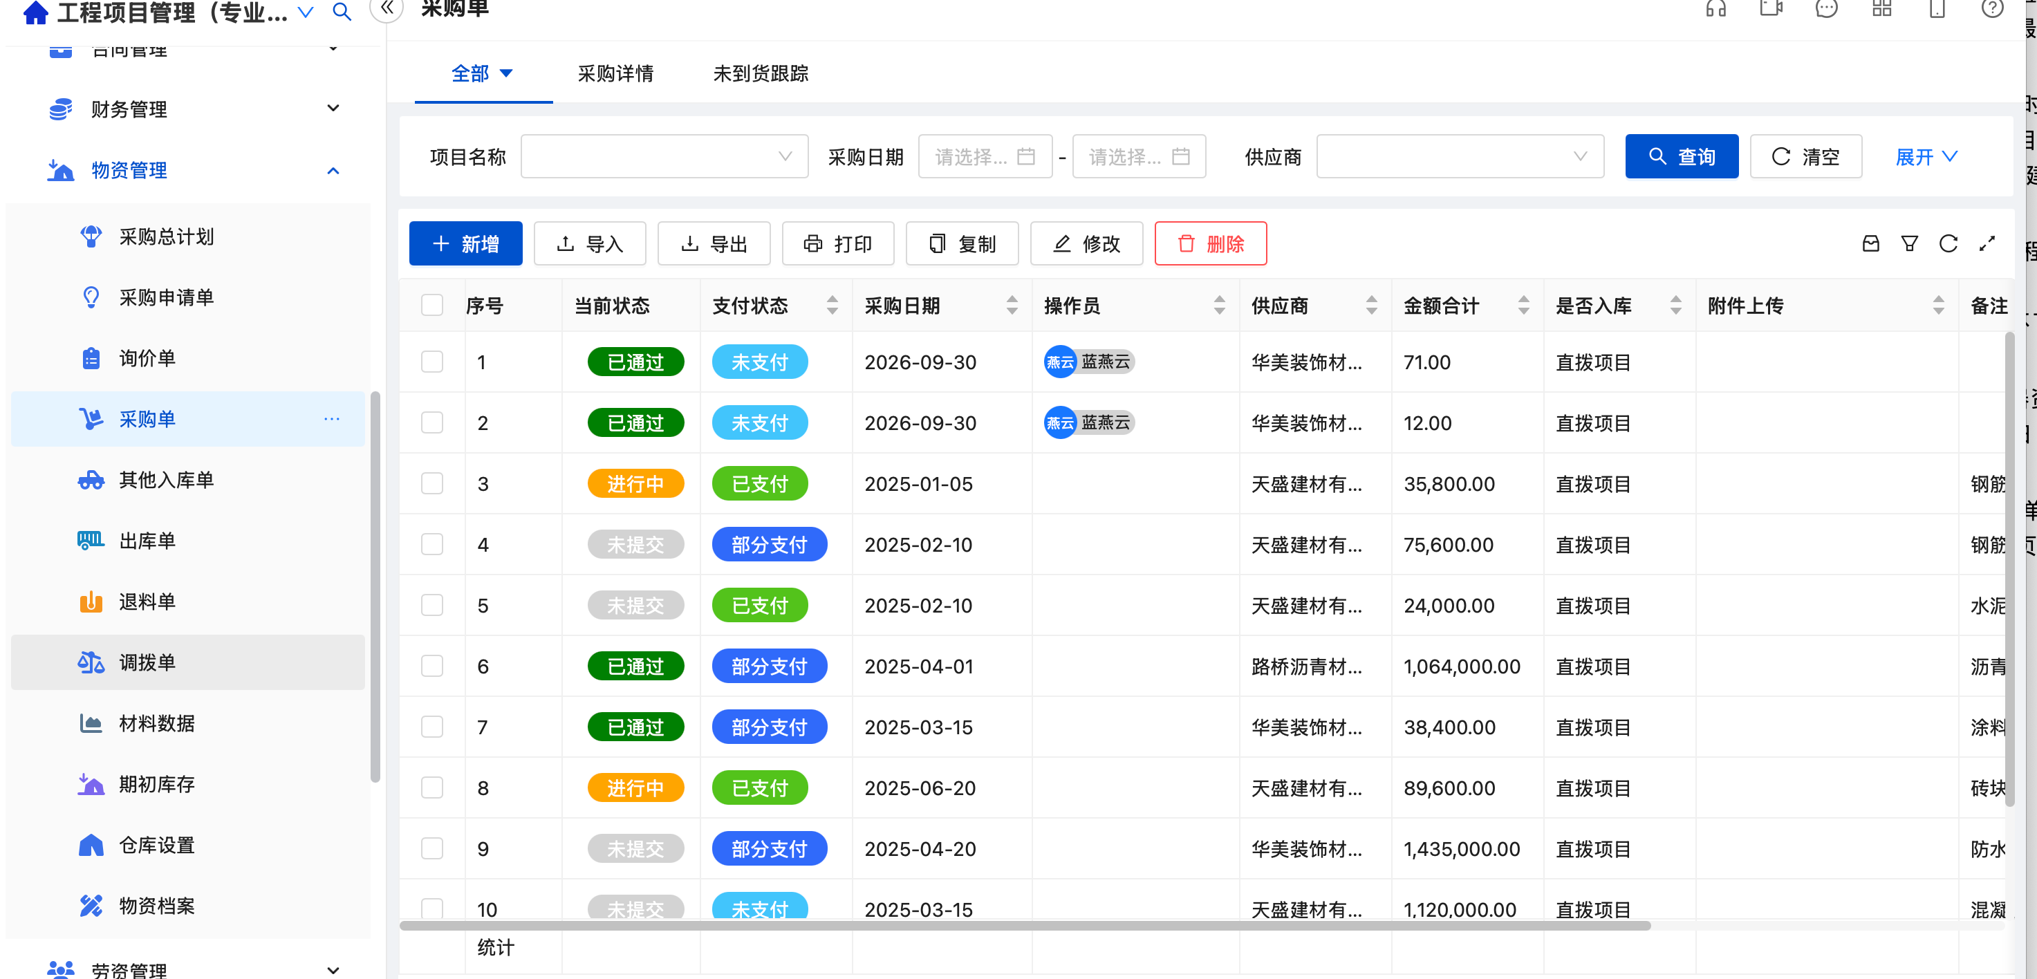Viewport: 2037px width, 979px height.
Task: Open the chat message icon
Action: point(1827,9)
